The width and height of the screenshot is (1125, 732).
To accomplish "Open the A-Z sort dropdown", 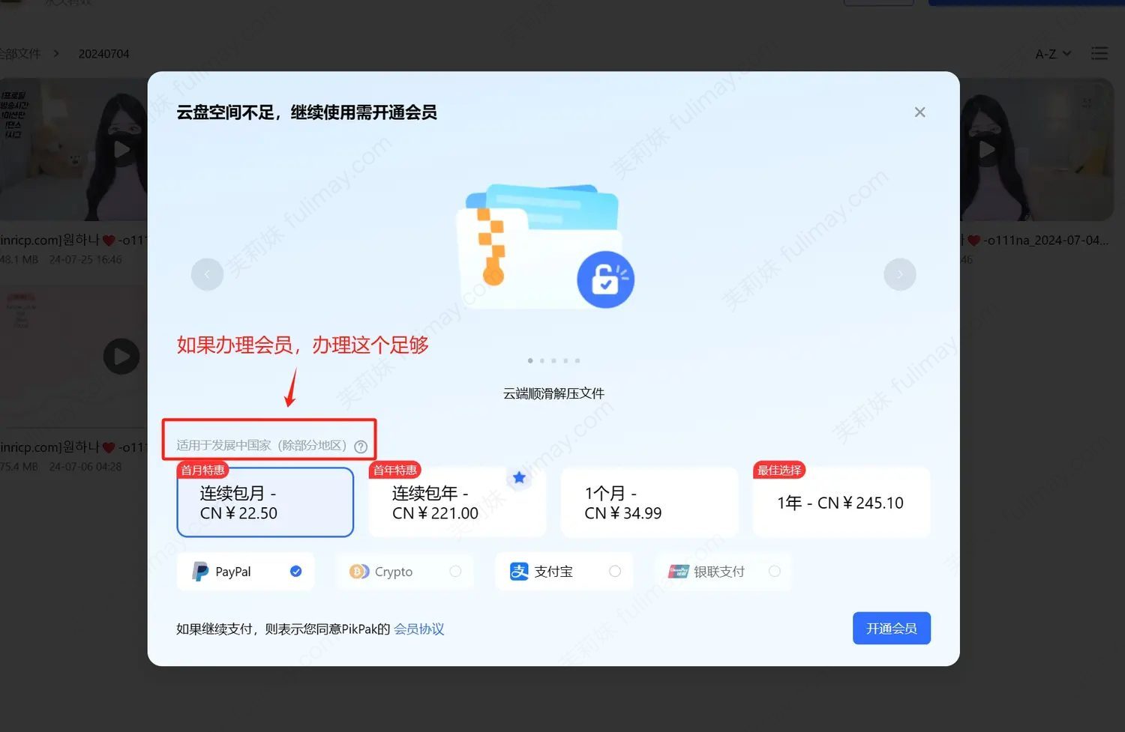I will (x=1053, y=54).
